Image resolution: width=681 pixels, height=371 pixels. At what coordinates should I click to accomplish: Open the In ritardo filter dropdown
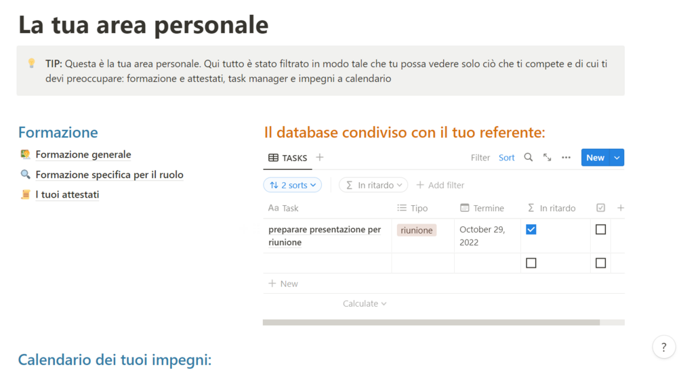click(373, 185)
